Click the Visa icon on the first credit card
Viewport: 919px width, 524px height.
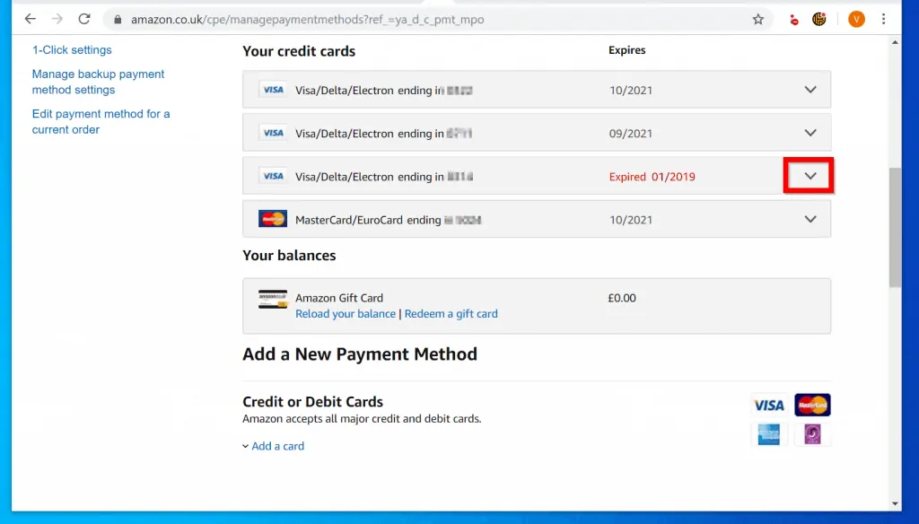[x=272, y=89]
